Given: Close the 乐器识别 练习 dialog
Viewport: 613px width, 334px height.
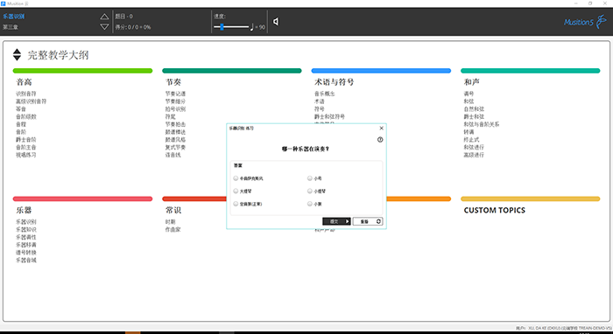Looking at the screenshot, I should [382, 128].
